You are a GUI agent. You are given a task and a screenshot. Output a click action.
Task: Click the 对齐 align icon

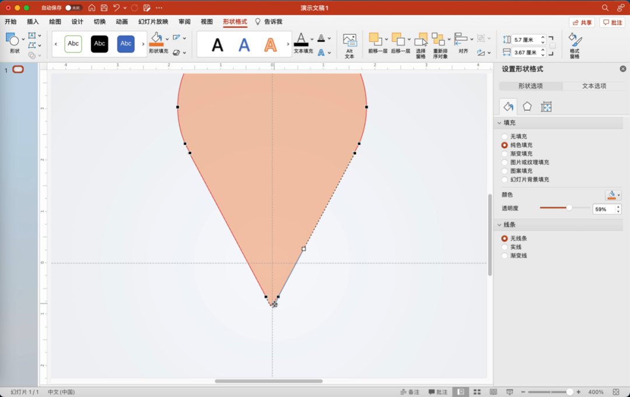460,40
